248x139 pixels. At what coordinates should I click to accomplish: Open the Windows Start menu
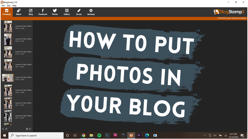pyautogui.click(x=4, y=136)
